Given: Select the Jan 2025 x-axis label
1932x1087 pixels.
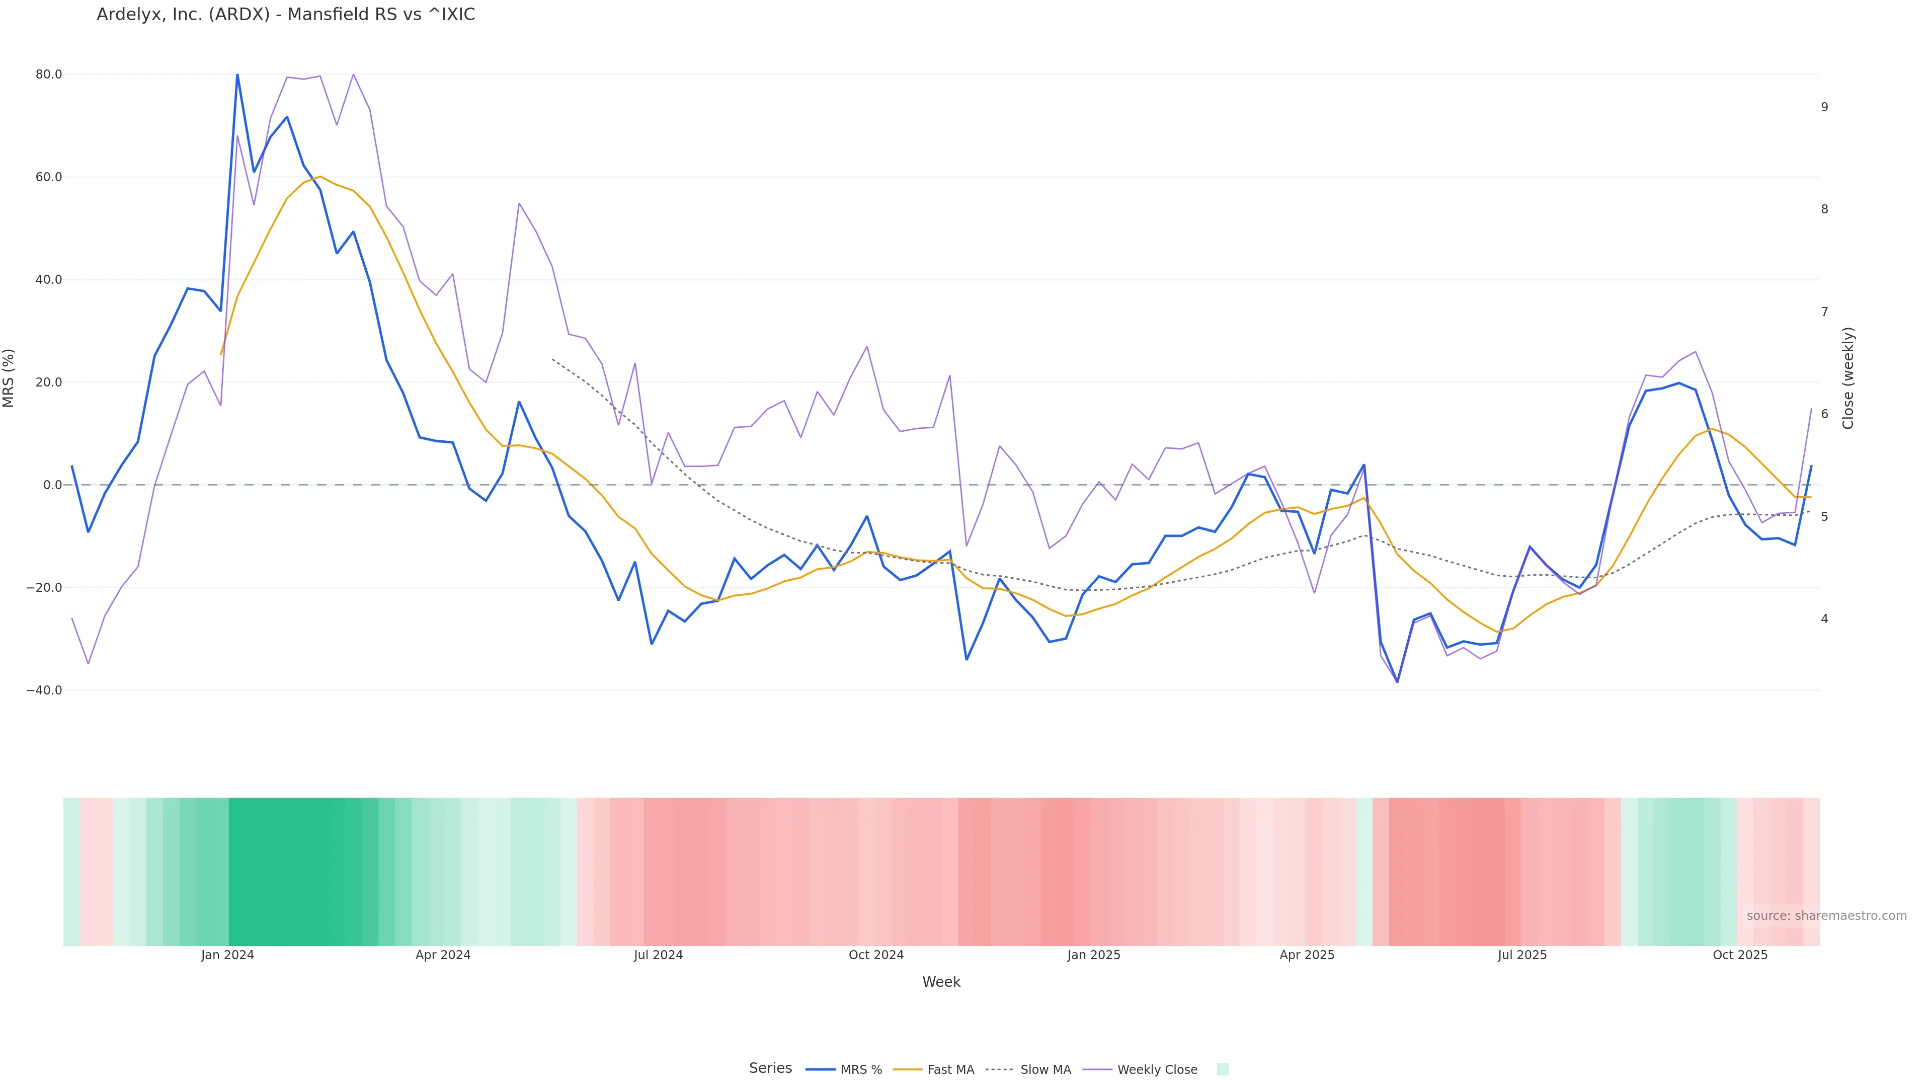Looking at the screenshot, I should [1093, 955].
